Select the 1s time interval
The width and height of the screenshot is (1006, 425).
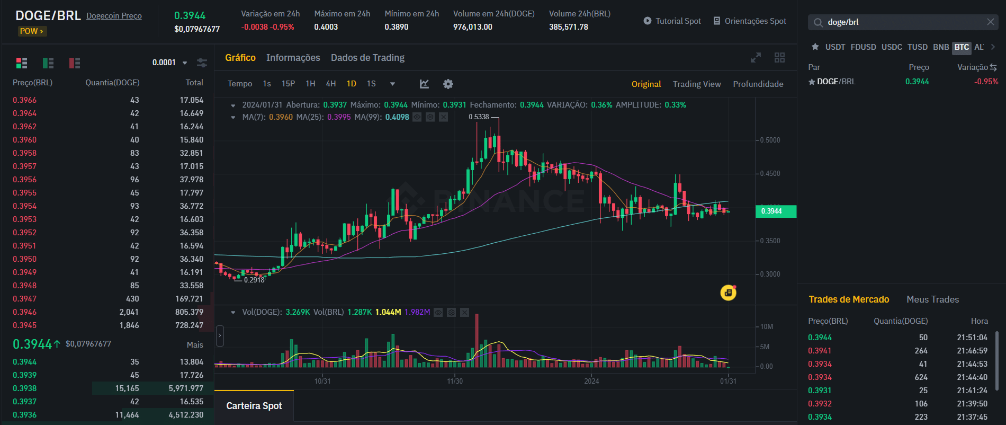(x=267, y=84)
